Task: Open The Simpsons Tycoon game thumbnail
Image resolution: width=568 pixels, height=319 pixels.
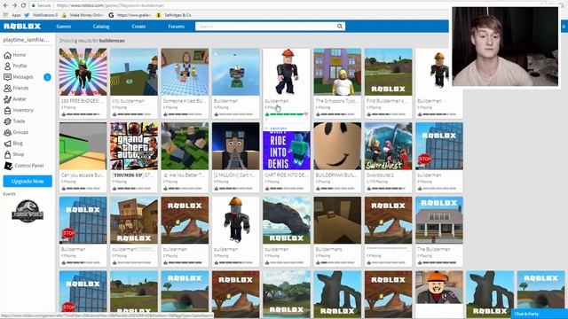Action: [x=337, y=72]
